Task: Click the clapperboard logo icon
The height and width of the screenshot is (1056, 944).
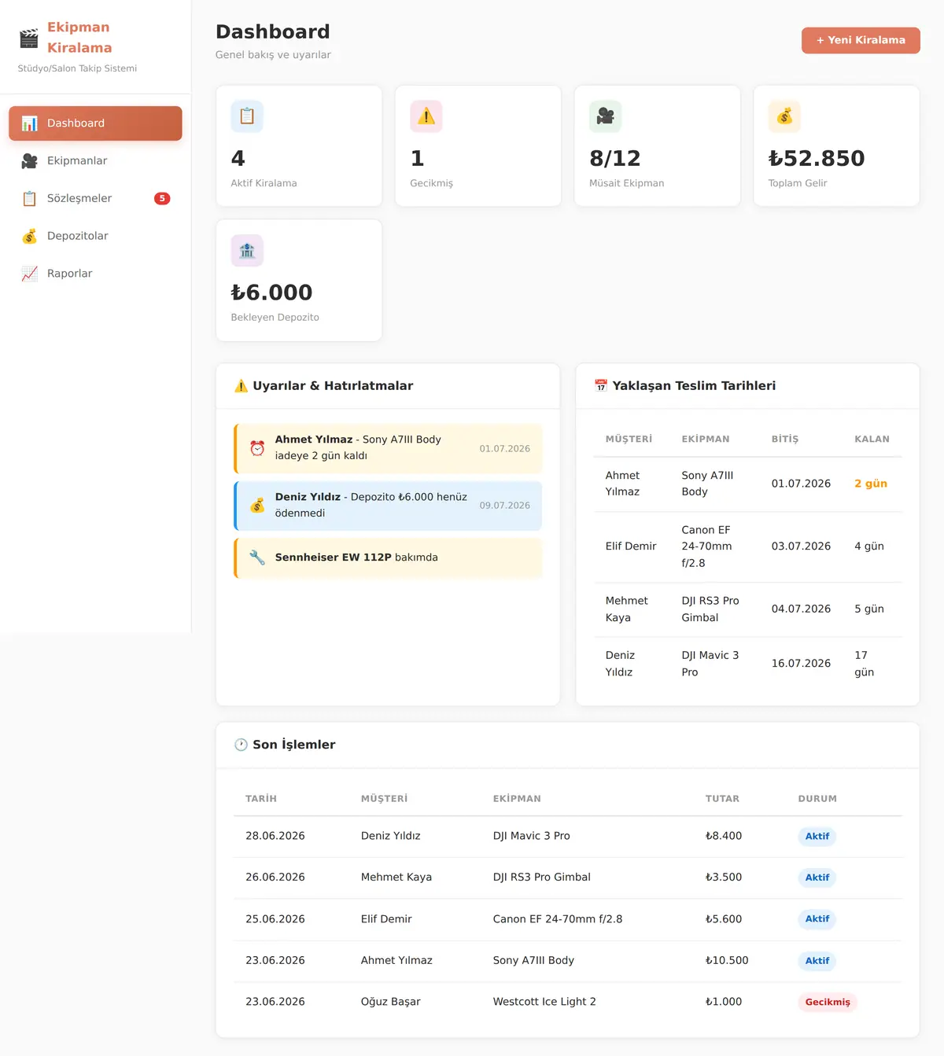Action: tap(29, 38)
